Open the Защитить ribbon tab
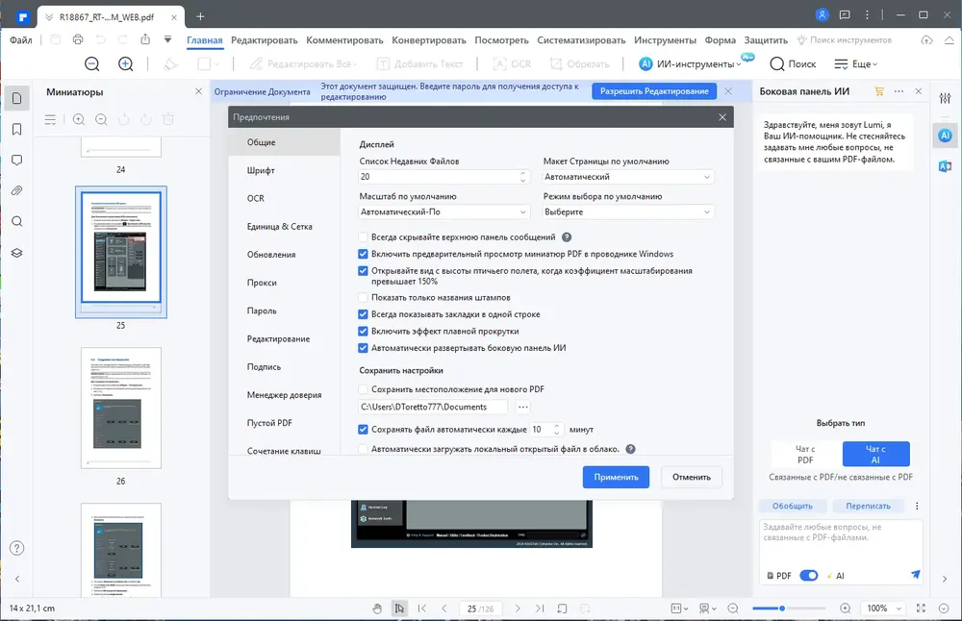Image resolution: width=962 pixels, height=621 pixels. tap(766, 39)
